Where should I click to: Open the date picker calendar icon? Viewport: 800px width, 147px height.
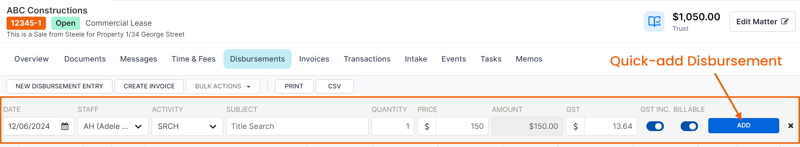click(65, 126)
